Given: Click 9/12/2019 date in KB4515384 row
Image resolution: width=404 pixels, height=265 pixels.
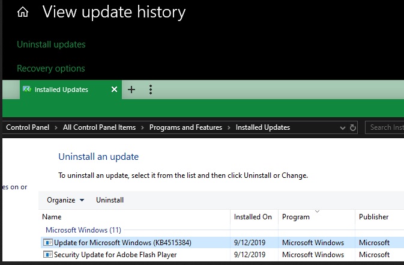Looking at the screenshot, I should click(x=250, y=243).
